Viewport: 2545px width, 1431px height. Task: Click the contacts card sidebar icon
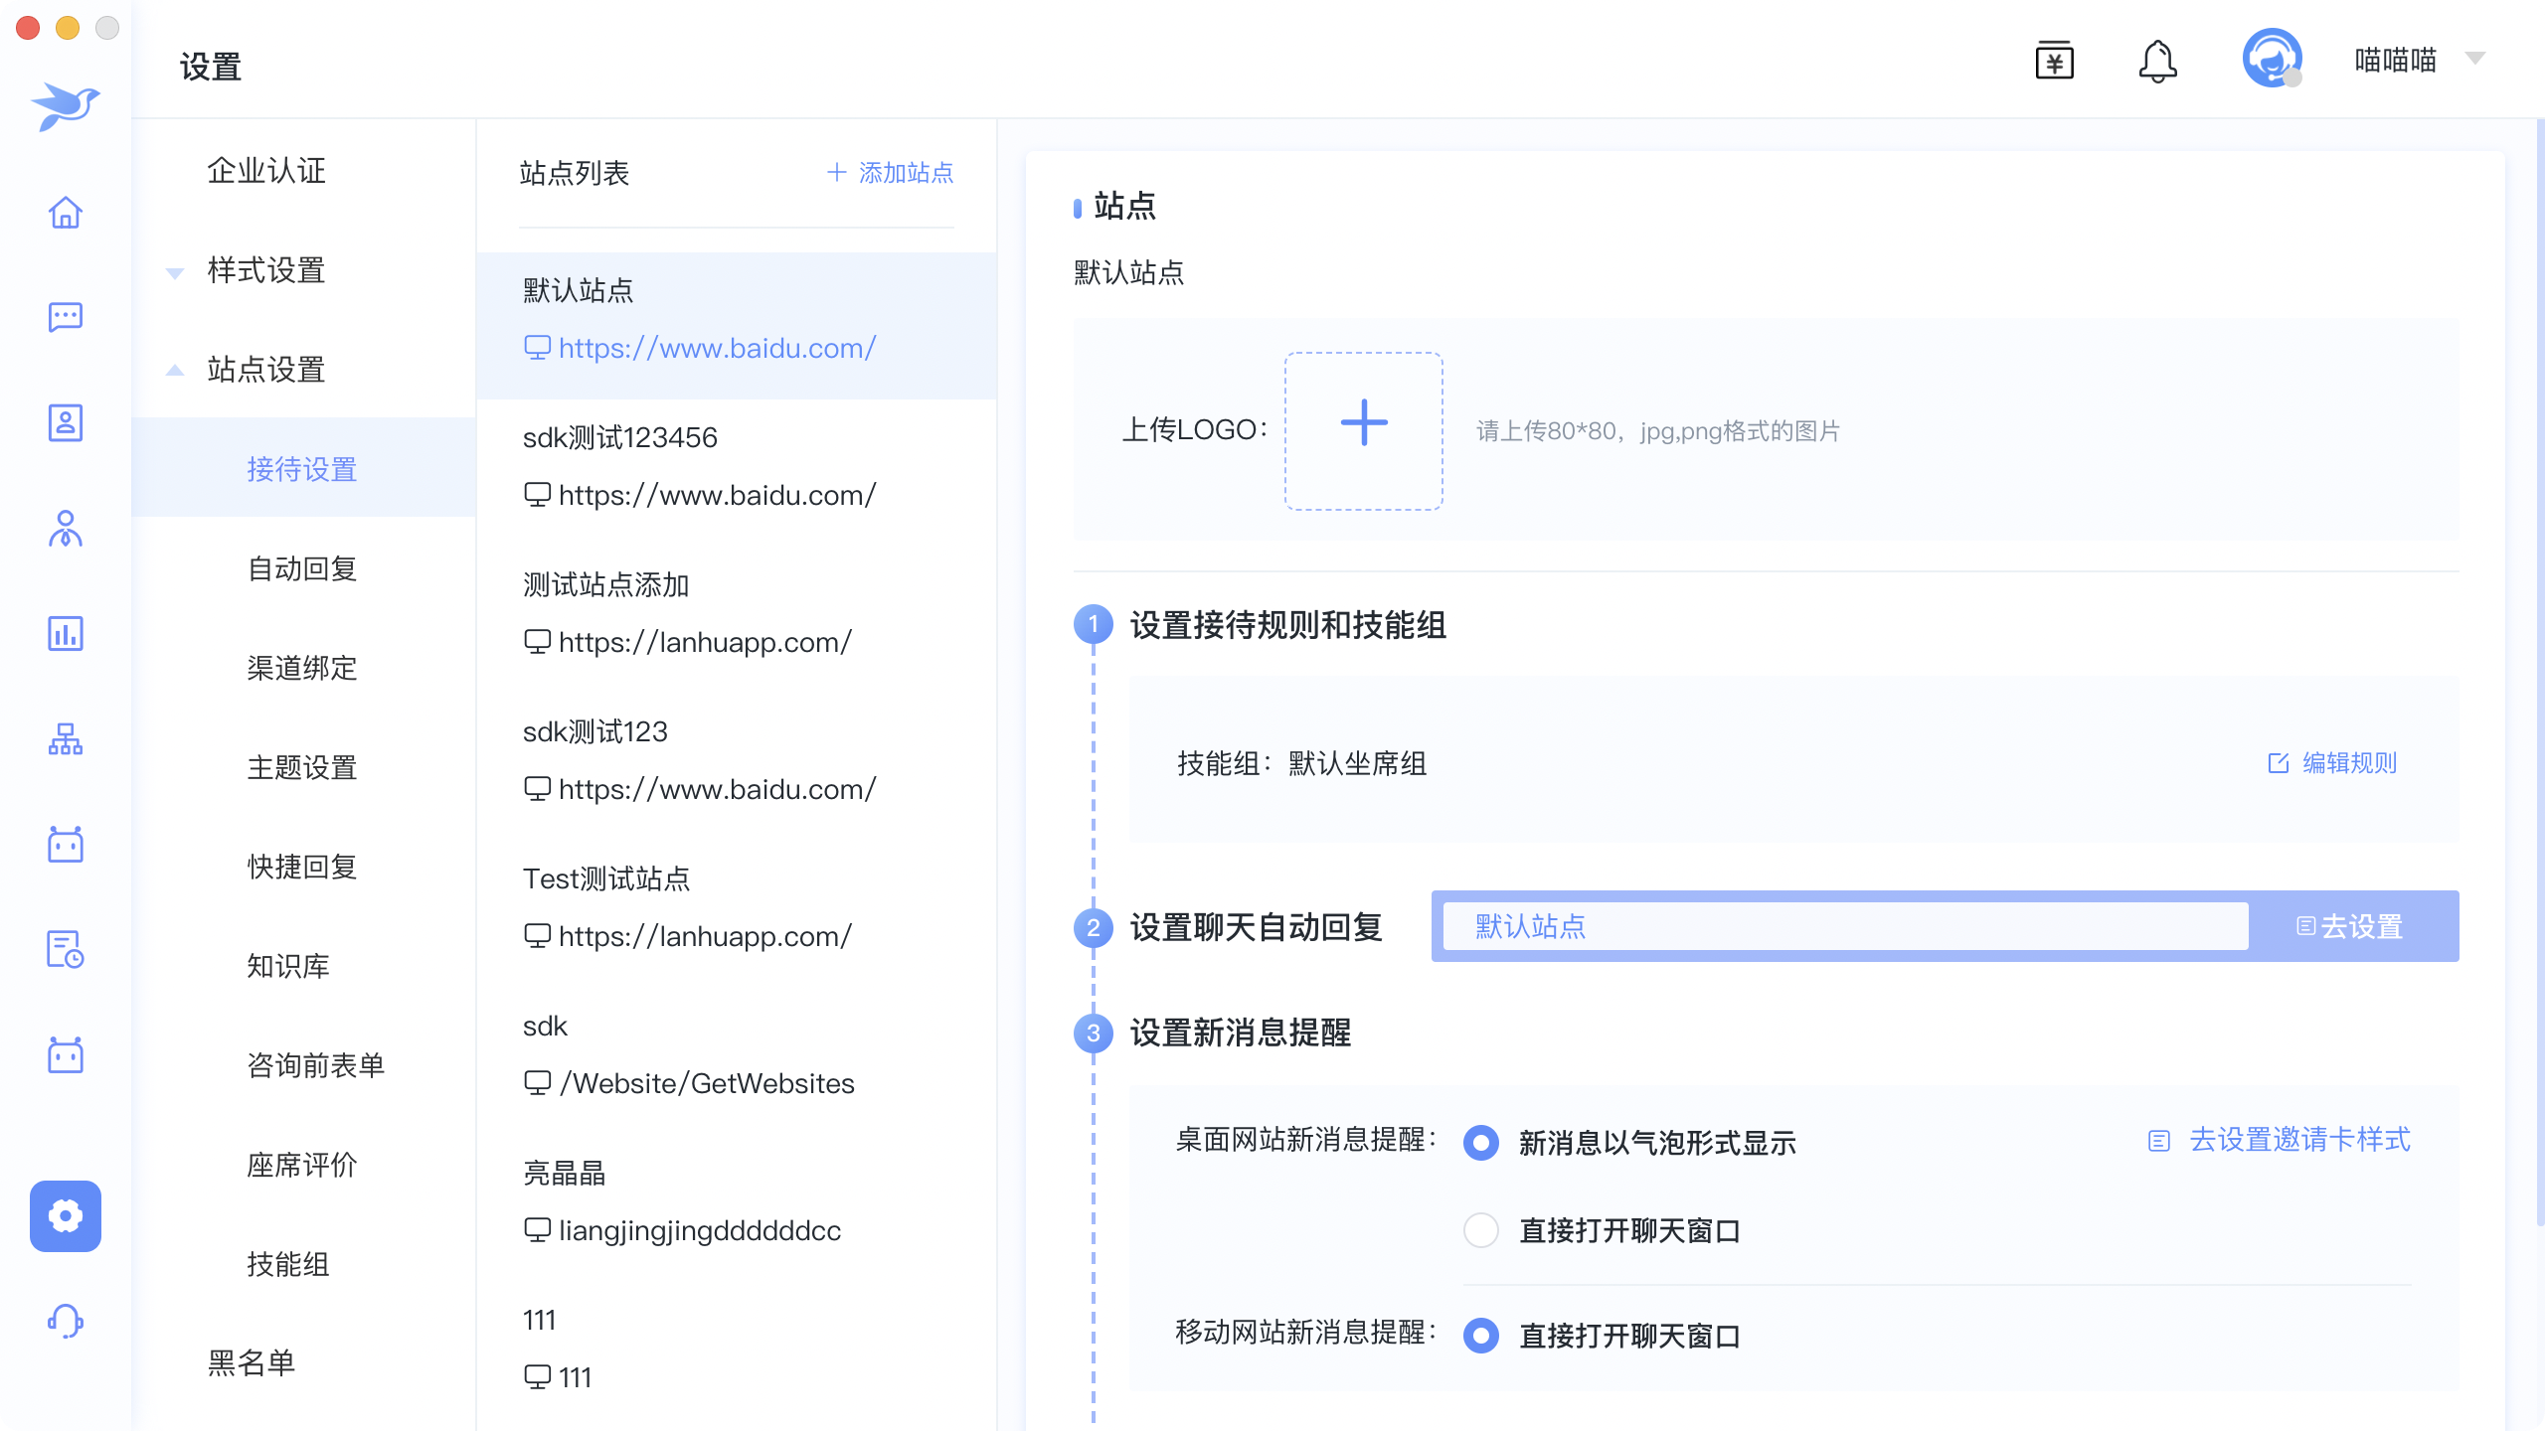click(x=66, y=423)
